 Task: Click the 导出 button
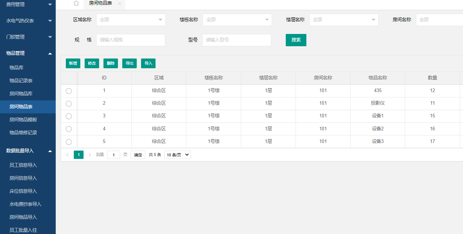(129, 64)
